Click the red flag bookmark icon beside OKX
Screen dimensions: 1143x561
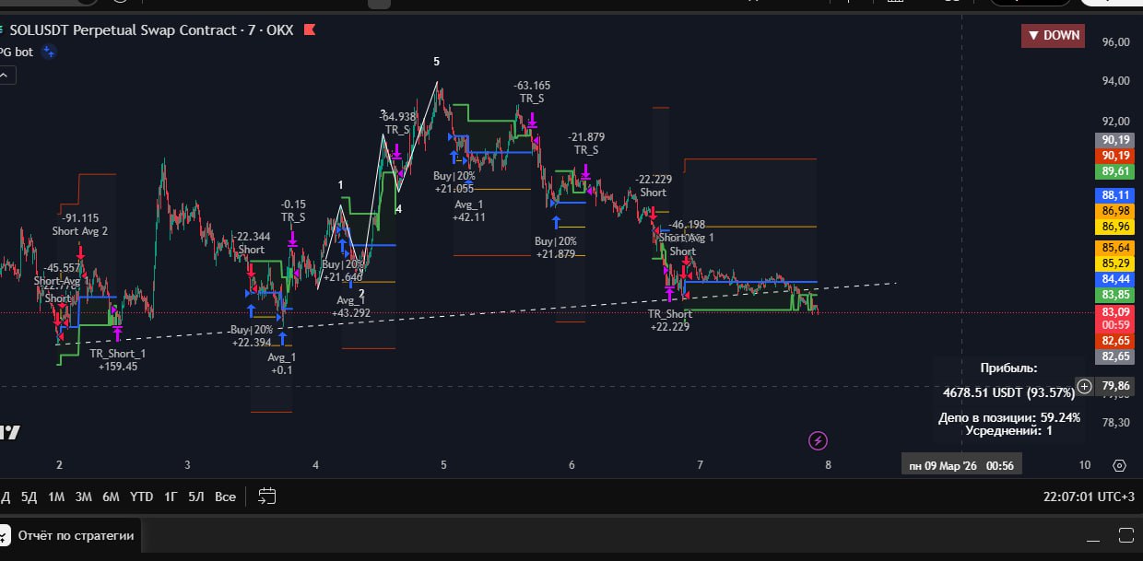pyautogui.click(x=308, y=29)
